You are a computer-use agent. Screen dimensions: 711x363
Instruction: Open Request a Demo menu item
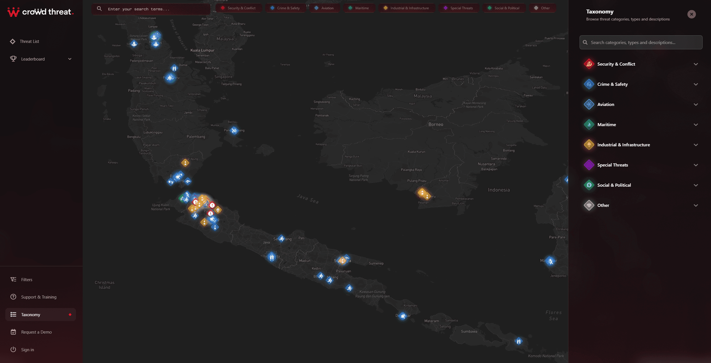click(x=41, y=332)
